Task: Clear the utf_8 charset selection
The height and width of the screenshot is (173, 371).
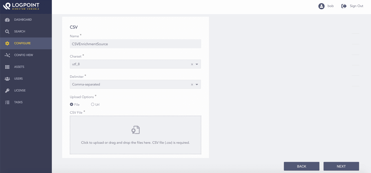Action: coord(192,64)
